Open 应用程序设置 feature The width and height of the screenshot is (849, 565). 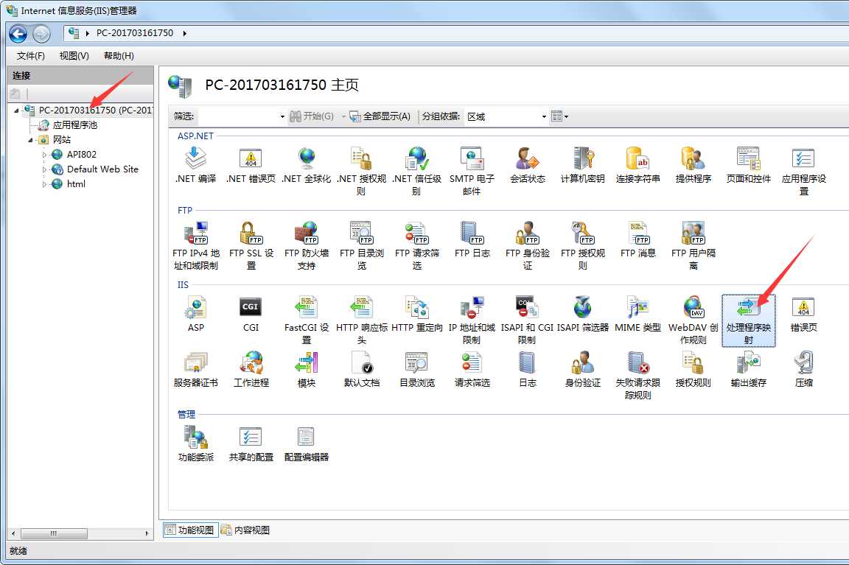(803, 172)
